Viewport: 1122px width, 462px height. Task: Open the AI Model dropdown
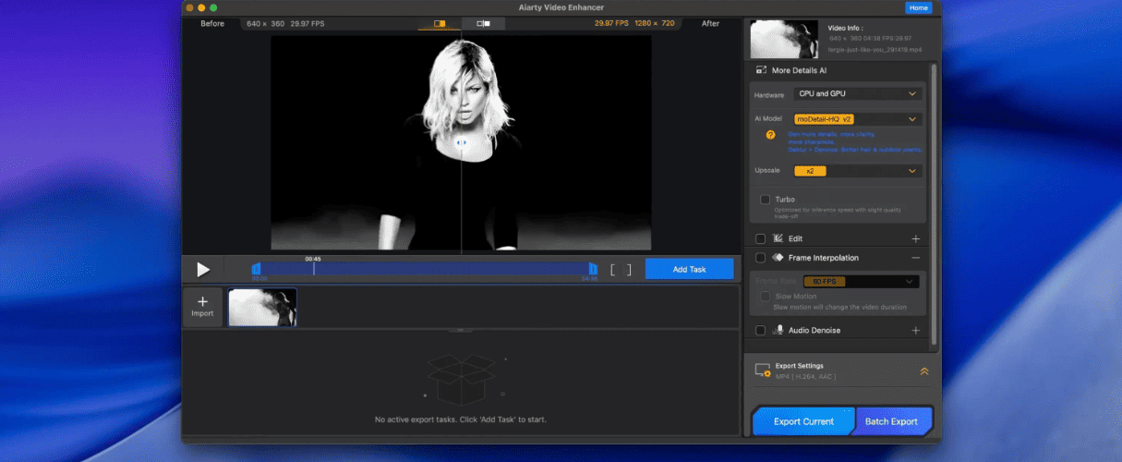(x=858, y=119)
